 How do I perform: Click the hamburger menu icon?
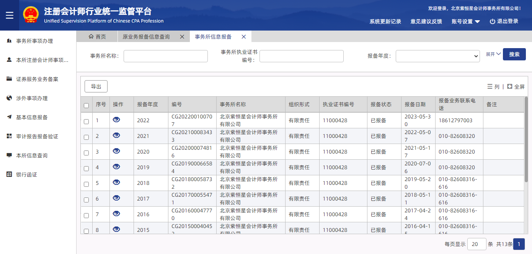click(10, 15)
